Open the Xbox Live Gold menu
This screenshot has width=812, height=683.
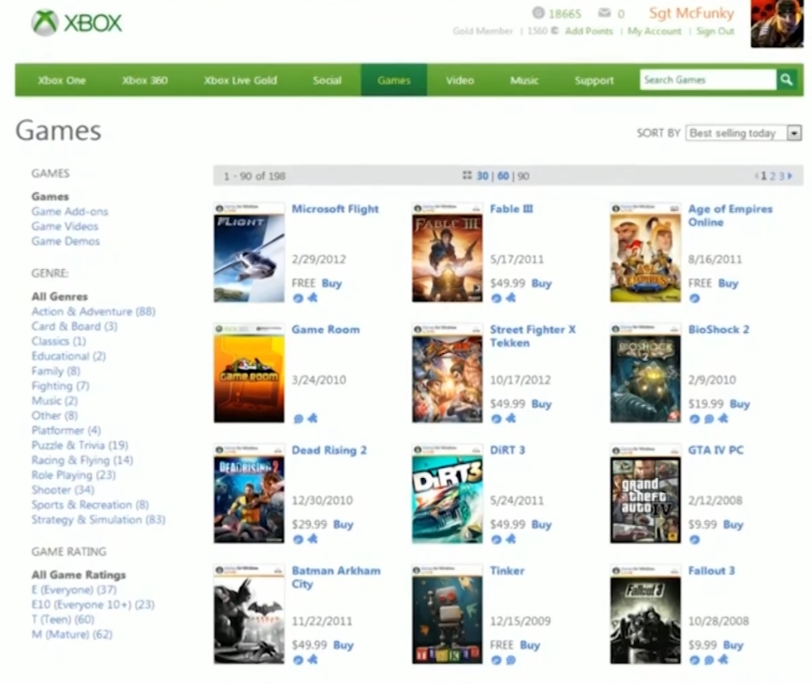pos(240,80)
